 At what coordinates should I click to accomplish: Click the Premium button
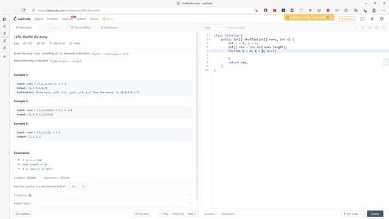(x=347, y=19)
